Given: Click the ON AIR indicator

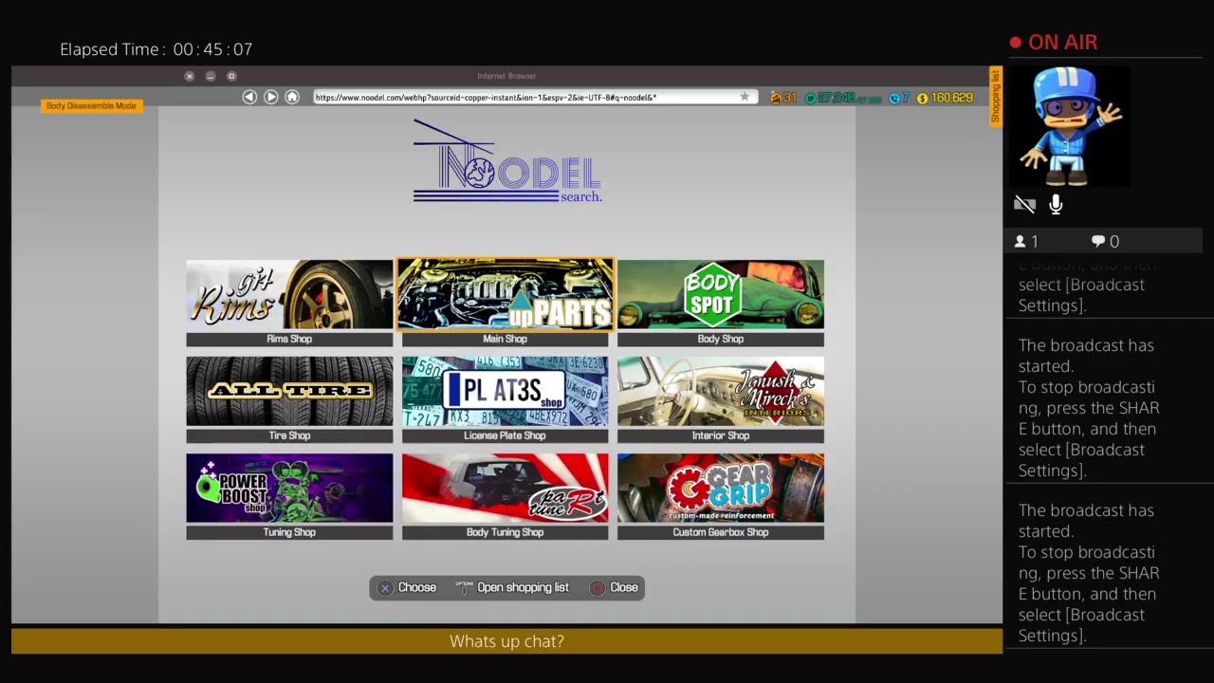Looking at the screenshot, I should [1054, 43].
